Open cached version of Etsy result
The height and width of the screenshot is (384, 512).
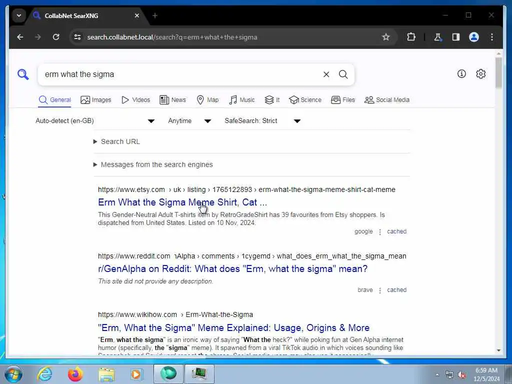point(396,231)
